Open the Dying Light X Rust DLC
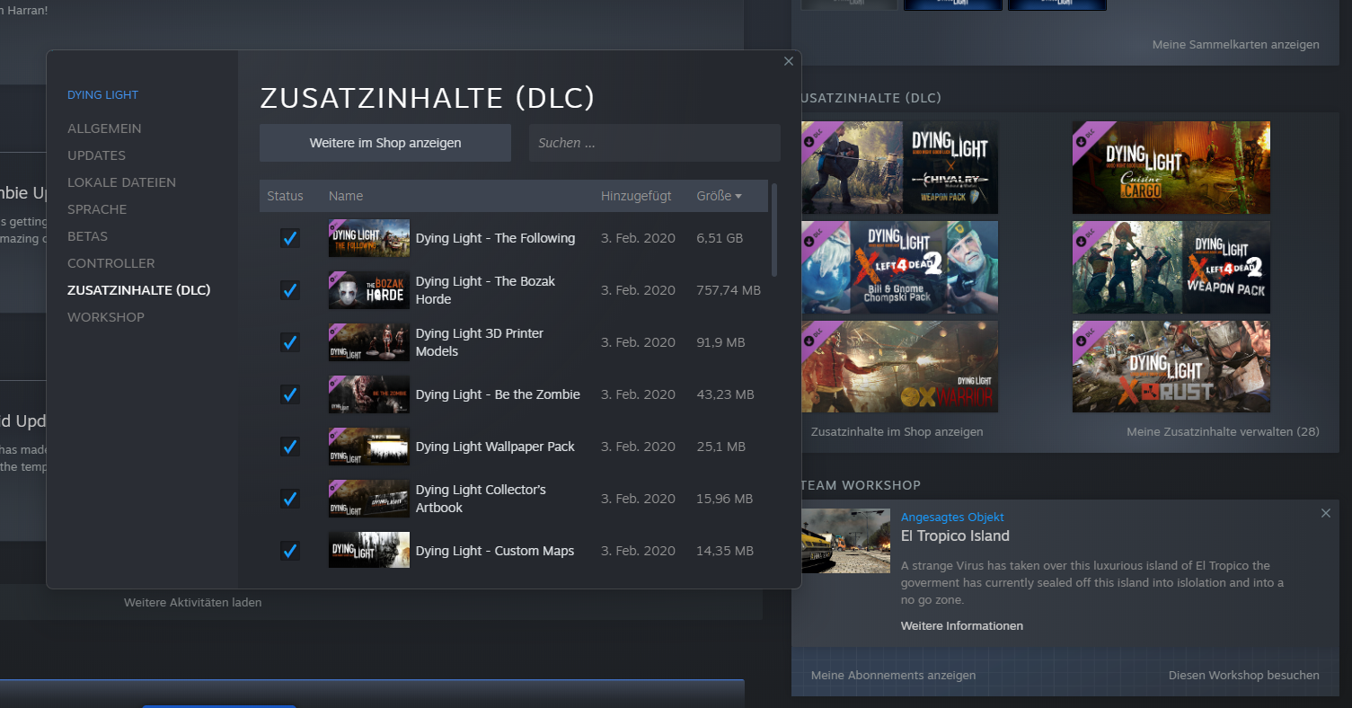 [1171, 366]
